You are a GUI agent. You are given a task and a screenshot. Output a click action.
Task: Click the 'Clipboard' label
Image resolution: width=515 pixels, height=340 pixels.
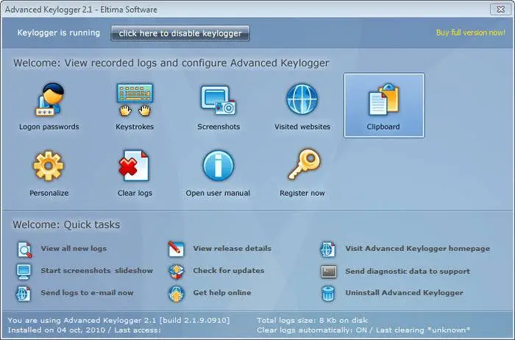383,127
